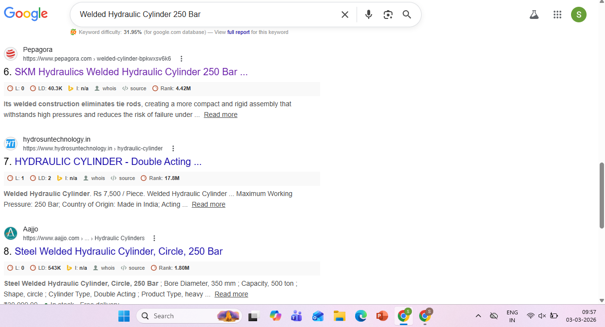Screen dimensions: 605x327
Task: Open Google apps grid
Action: [x=557, y=15]
